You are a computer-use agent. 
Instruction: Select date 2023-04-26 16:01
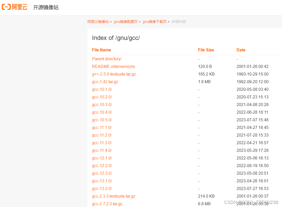[253, 181]
